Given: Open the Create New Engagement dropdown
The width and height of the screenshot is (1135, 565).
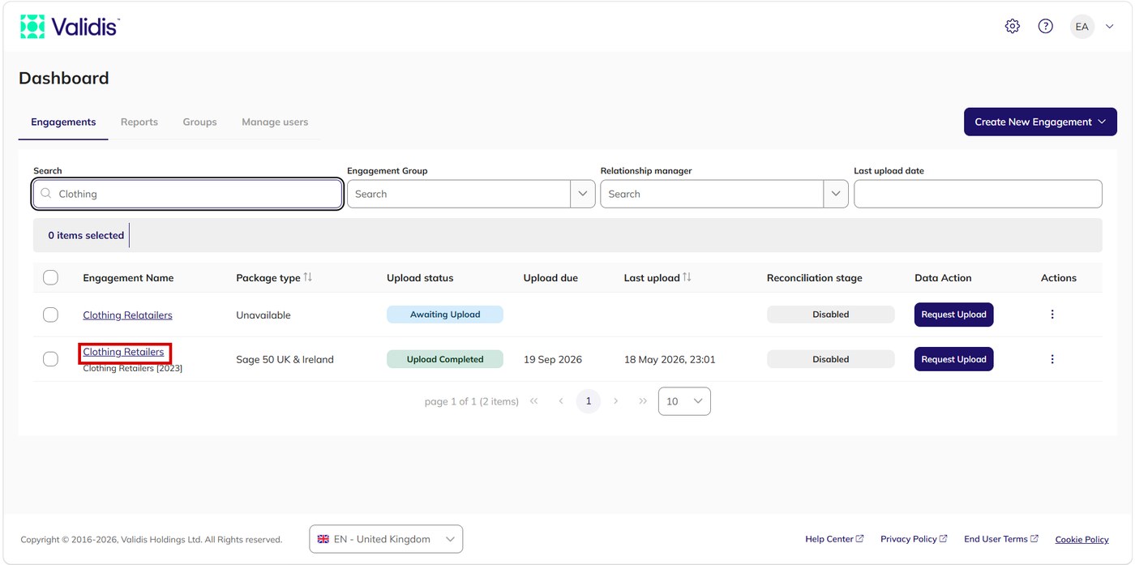Looking at the screenshot, I should pos(1040,122).
